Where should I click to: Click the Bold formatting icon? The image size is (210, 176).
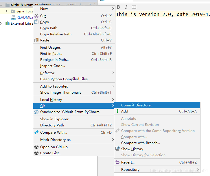coord(118,7)
